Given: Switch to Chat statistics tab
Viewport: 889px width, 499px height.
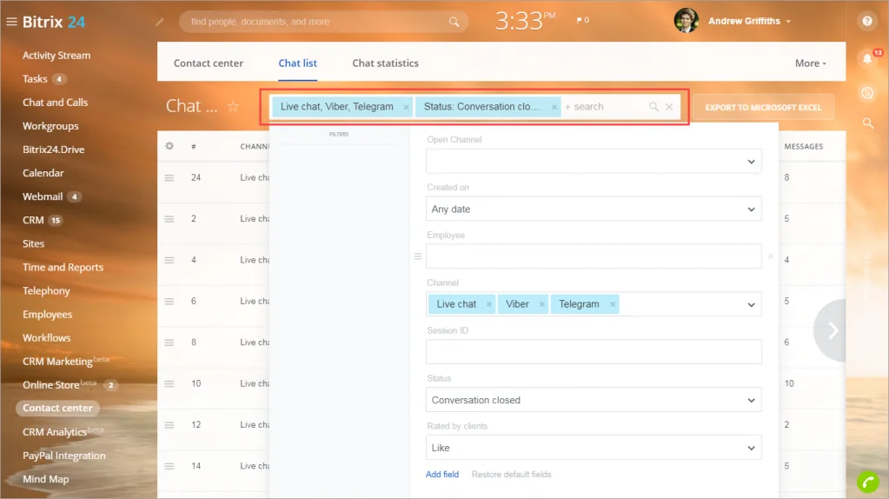Looking at the screenshot, I should click(385, 63).
